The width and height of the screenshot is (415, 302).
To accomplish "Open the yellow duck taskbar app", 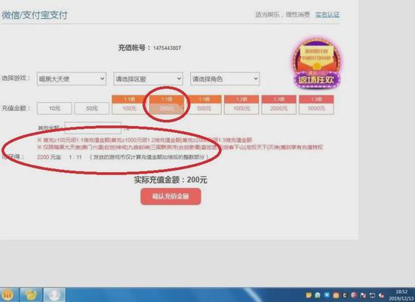I will point(31,295).
